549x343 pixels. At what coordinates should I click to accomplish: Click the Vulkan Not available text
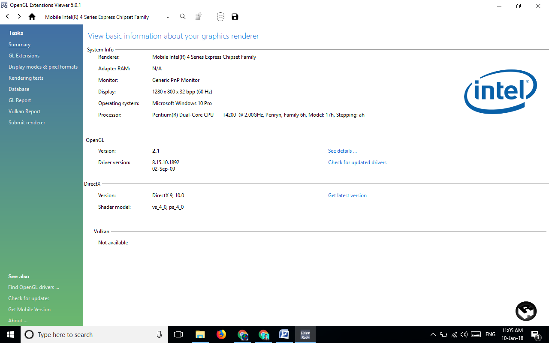coord(113,243)
